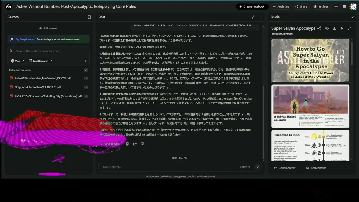Create a new notebook

(x=252, y=6)
